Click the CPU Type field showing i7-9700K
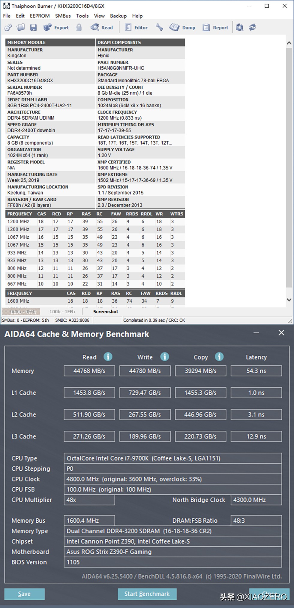 (173, 458)
